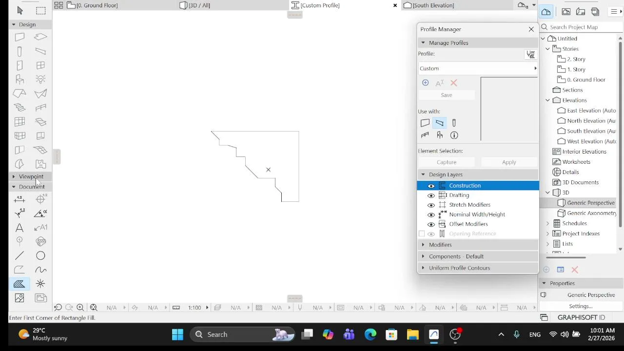Image resolution: width=624 pixels, height=351 pixels.
Task: Expand Components - Default section
Action: click(x=478, y=256)
